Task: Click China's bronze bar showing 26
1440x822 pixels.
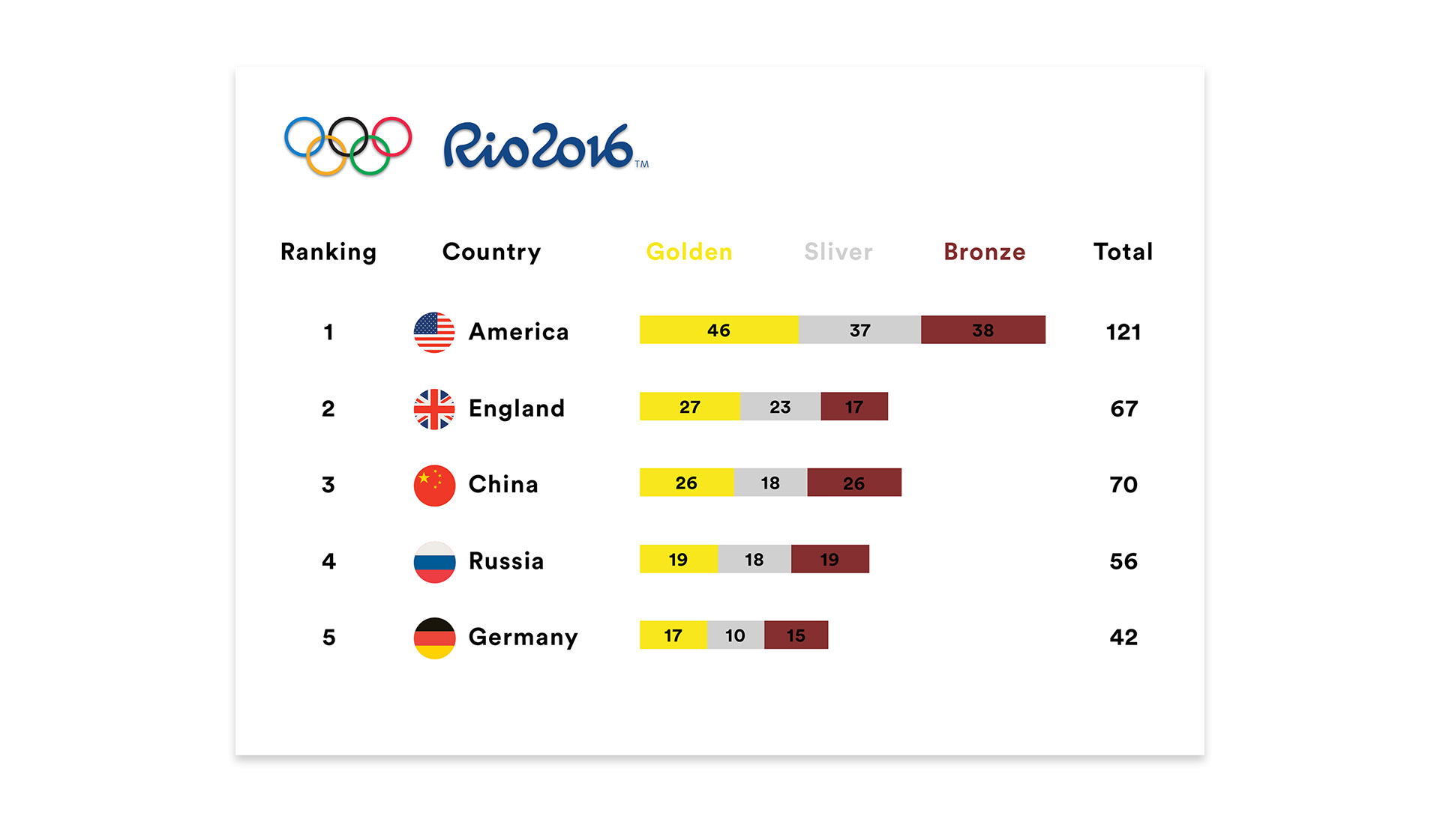Action: (854, 483)
